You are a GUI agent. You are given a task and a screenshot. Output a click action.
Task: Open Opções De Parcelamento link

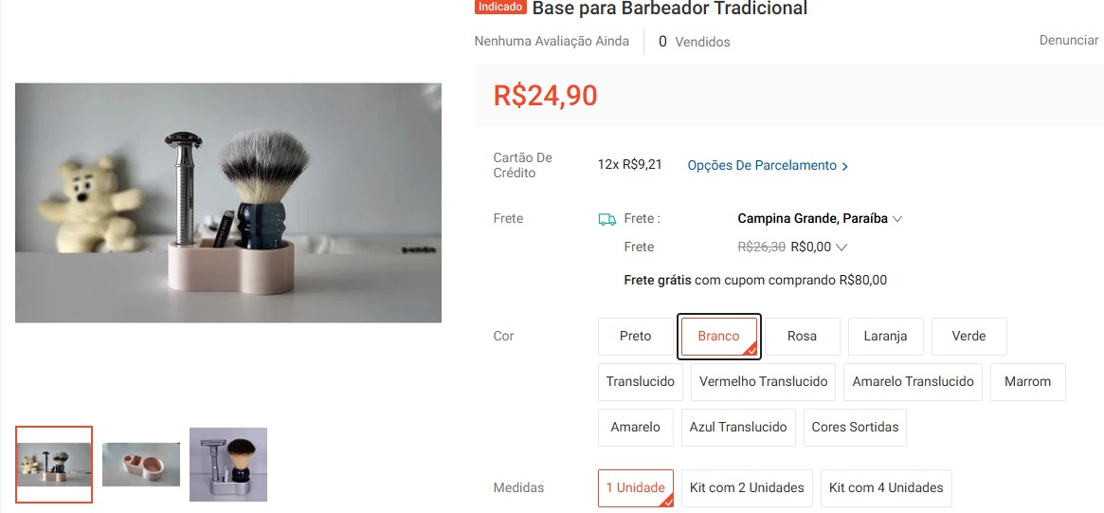click(769, 166)
